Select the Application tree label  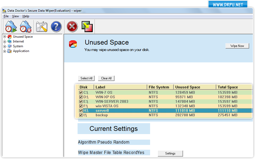tap(21, 51)
